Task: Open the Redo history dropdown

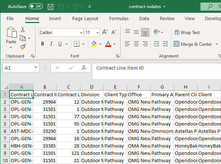Action: 81,7
